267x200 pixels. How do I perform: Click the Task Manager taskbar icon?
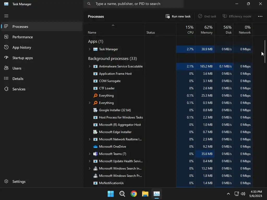(x=157, y=194)
